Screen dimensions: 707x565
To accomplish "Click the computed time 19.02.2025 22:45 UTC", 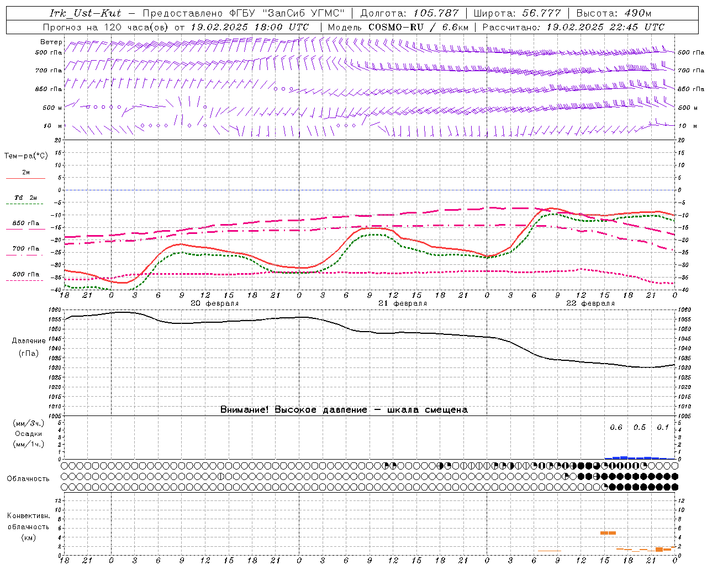I will pos(605,27).
